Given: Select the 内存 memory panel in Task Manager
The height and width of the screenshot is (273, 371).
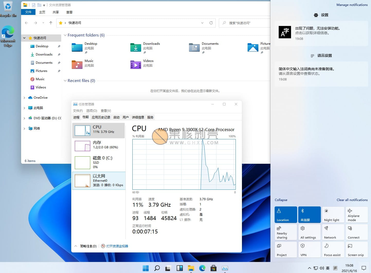Looking at the screenshot, I should (99, 146).
